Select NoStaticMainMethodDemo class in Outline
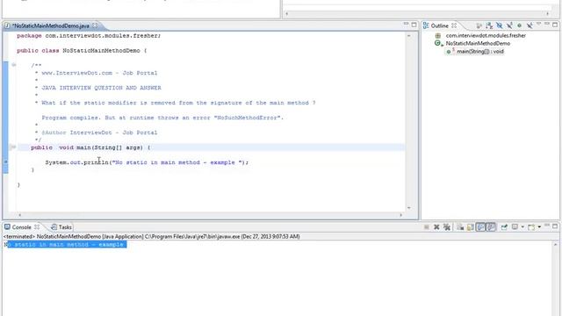 coord(478,43)
